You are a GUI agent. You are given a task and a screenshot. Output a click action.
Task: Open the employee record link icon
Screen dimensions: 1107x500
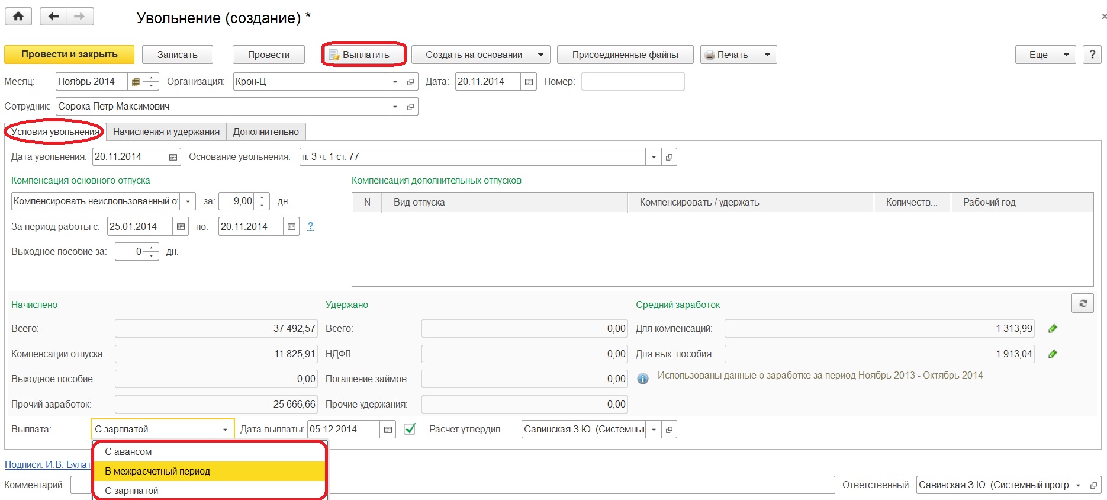(x=410, y=107)
